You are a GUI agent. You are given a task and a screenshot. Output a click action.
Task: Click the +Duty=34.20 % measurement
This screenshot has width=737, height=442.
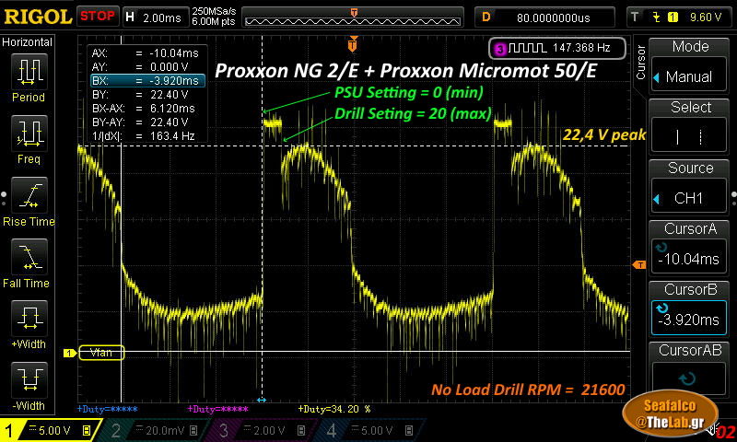pyautogui.click(x=334, y=409)
